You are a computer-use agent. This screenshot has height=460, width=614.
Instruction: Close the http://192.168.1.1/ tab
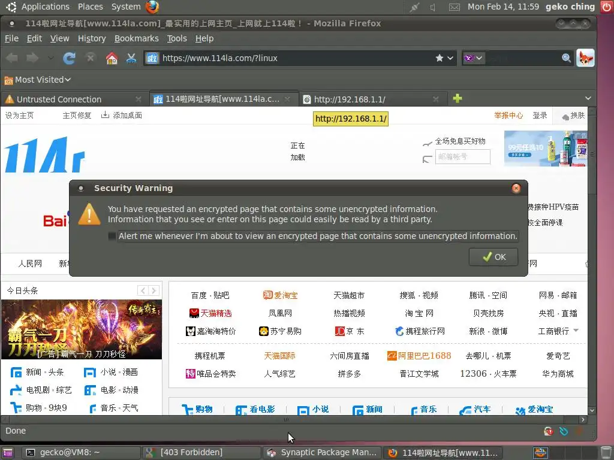pos(435,99)
